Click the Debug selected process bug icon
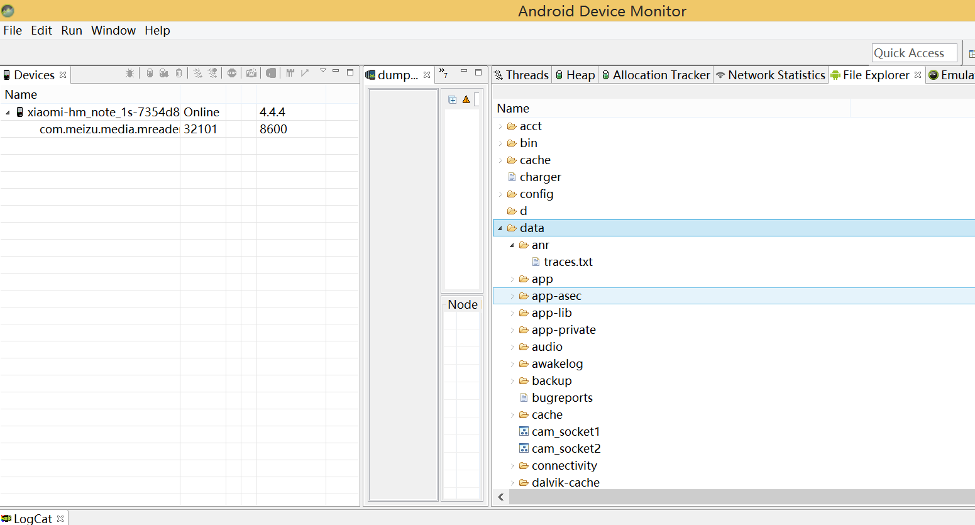Image resolution: width=975 pixels, height=525 pixels. 129,73
